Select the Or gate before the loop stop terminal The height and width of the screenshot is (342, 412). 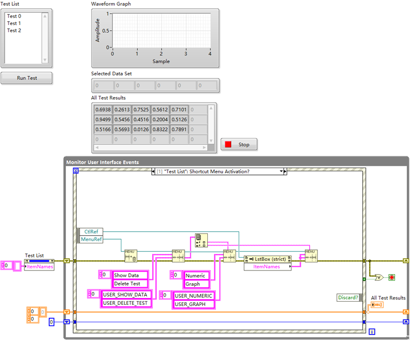pos(379,277)
